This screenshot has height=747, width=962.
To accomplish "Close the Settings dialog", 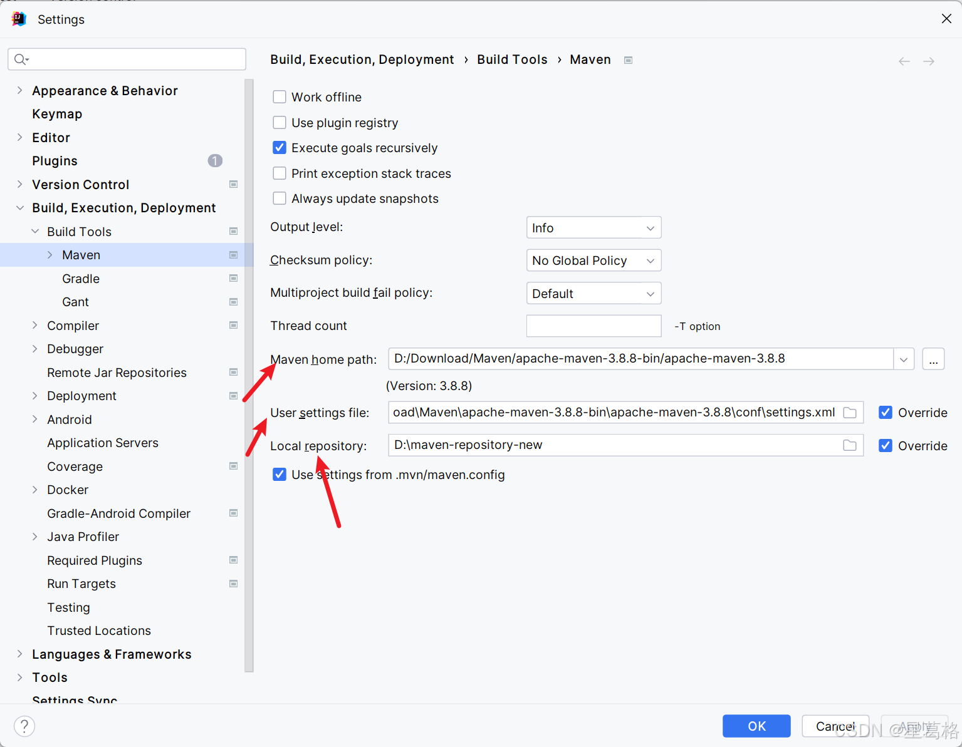I will tap(946, 19).
